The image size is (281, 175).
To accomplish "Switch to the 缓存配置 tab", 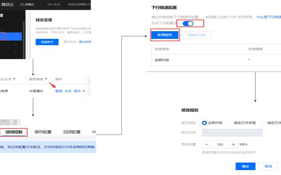I will point(43,132).
